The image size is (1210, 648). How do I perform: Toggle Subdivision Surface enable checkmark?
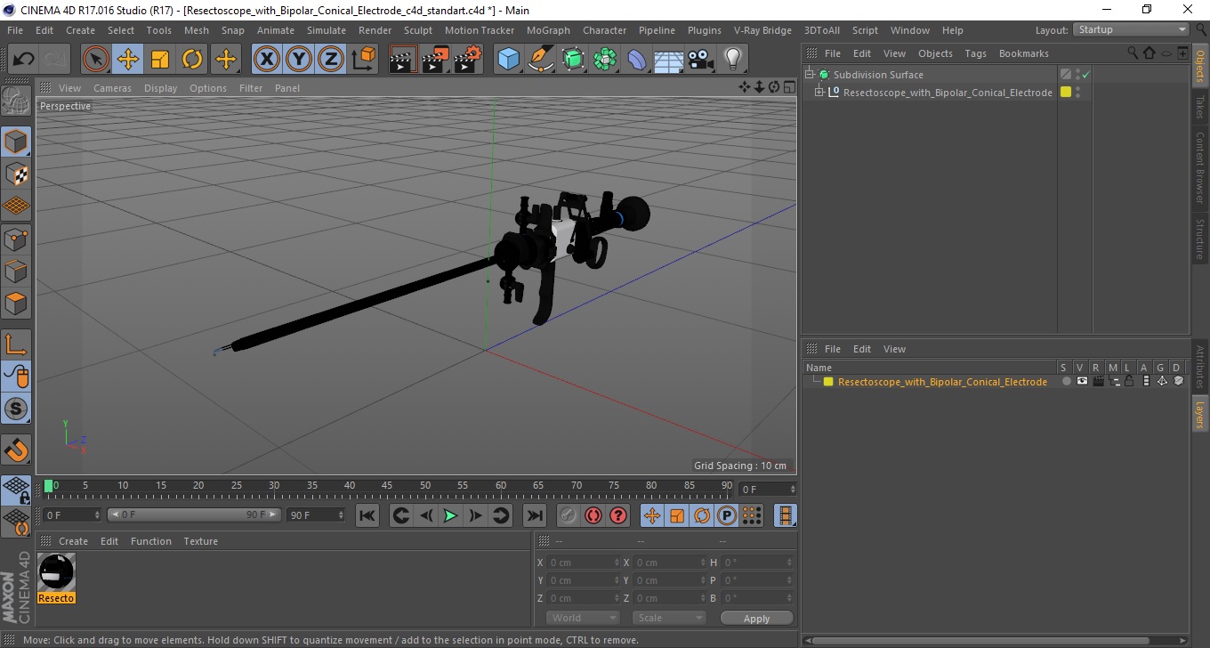click(x=1086, y=75)
